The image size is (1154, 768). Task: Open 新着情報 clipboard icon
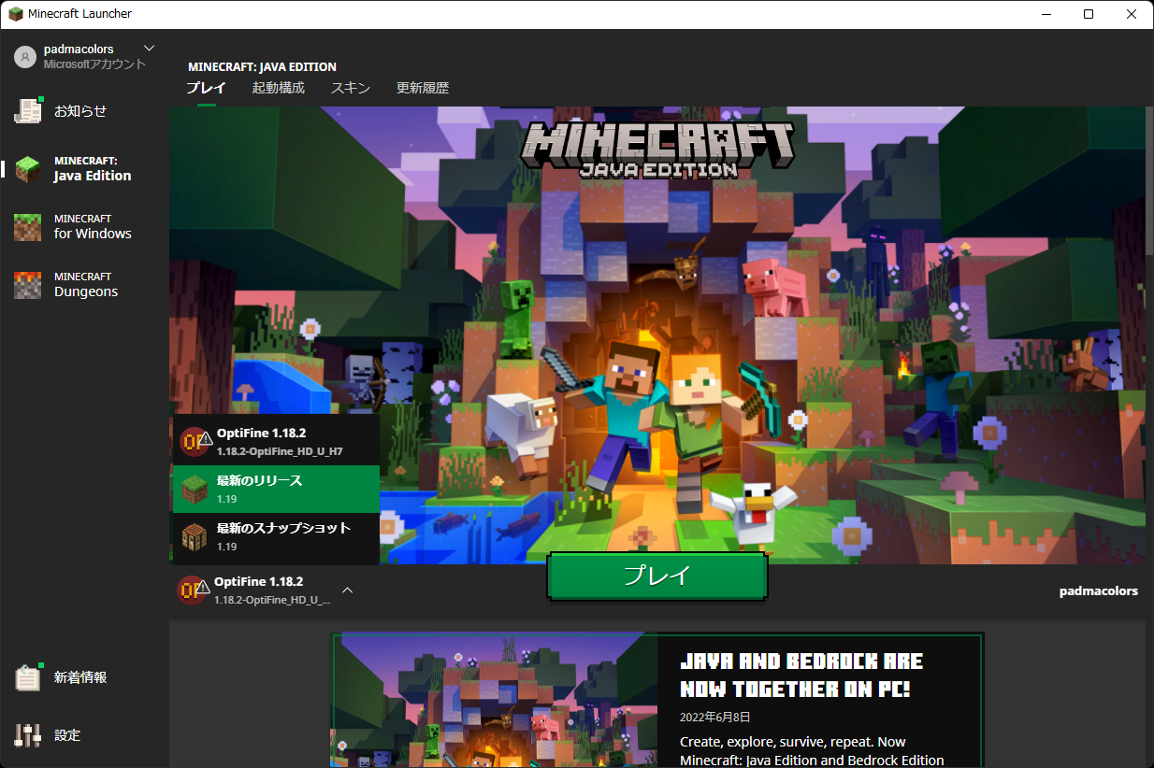(28, 677)
